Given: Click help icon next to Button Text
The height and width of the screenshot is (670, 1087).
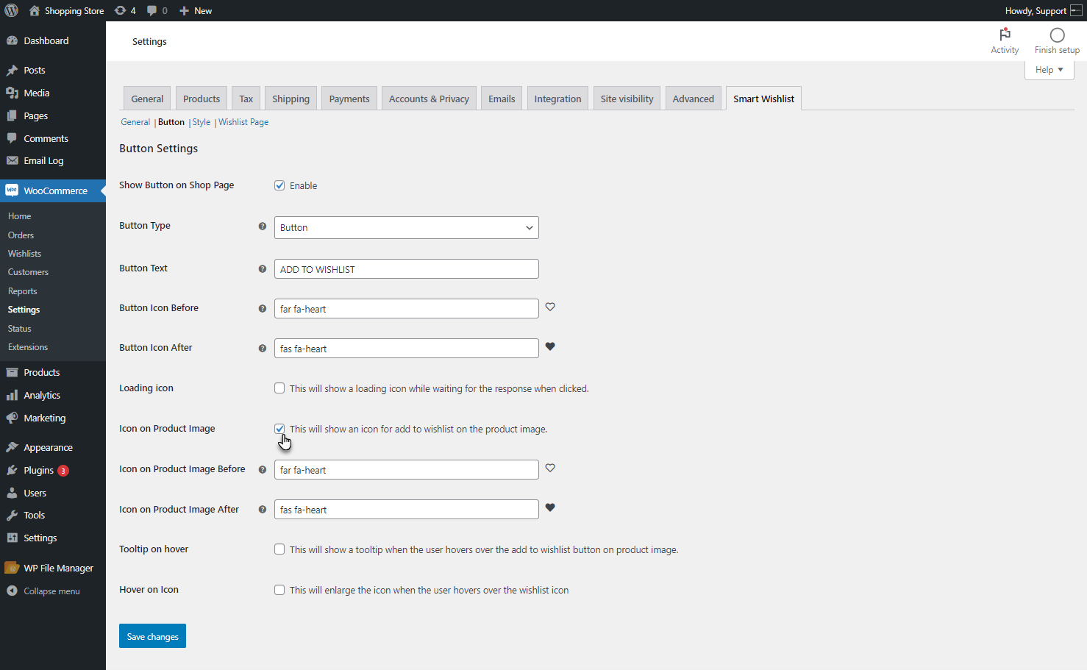Looking at the screenshot, I should [x=262, y=269].
